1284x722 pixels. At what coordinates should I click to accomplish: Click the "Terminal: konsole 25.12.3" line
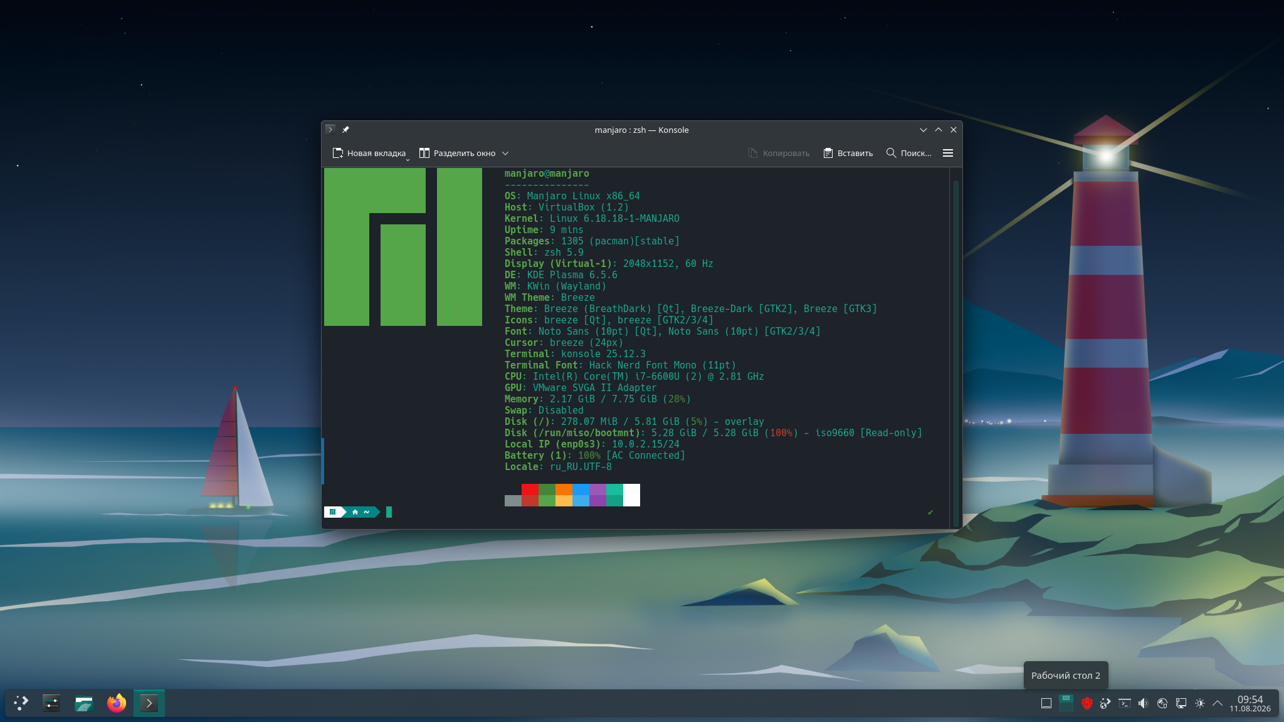(575, 354)
